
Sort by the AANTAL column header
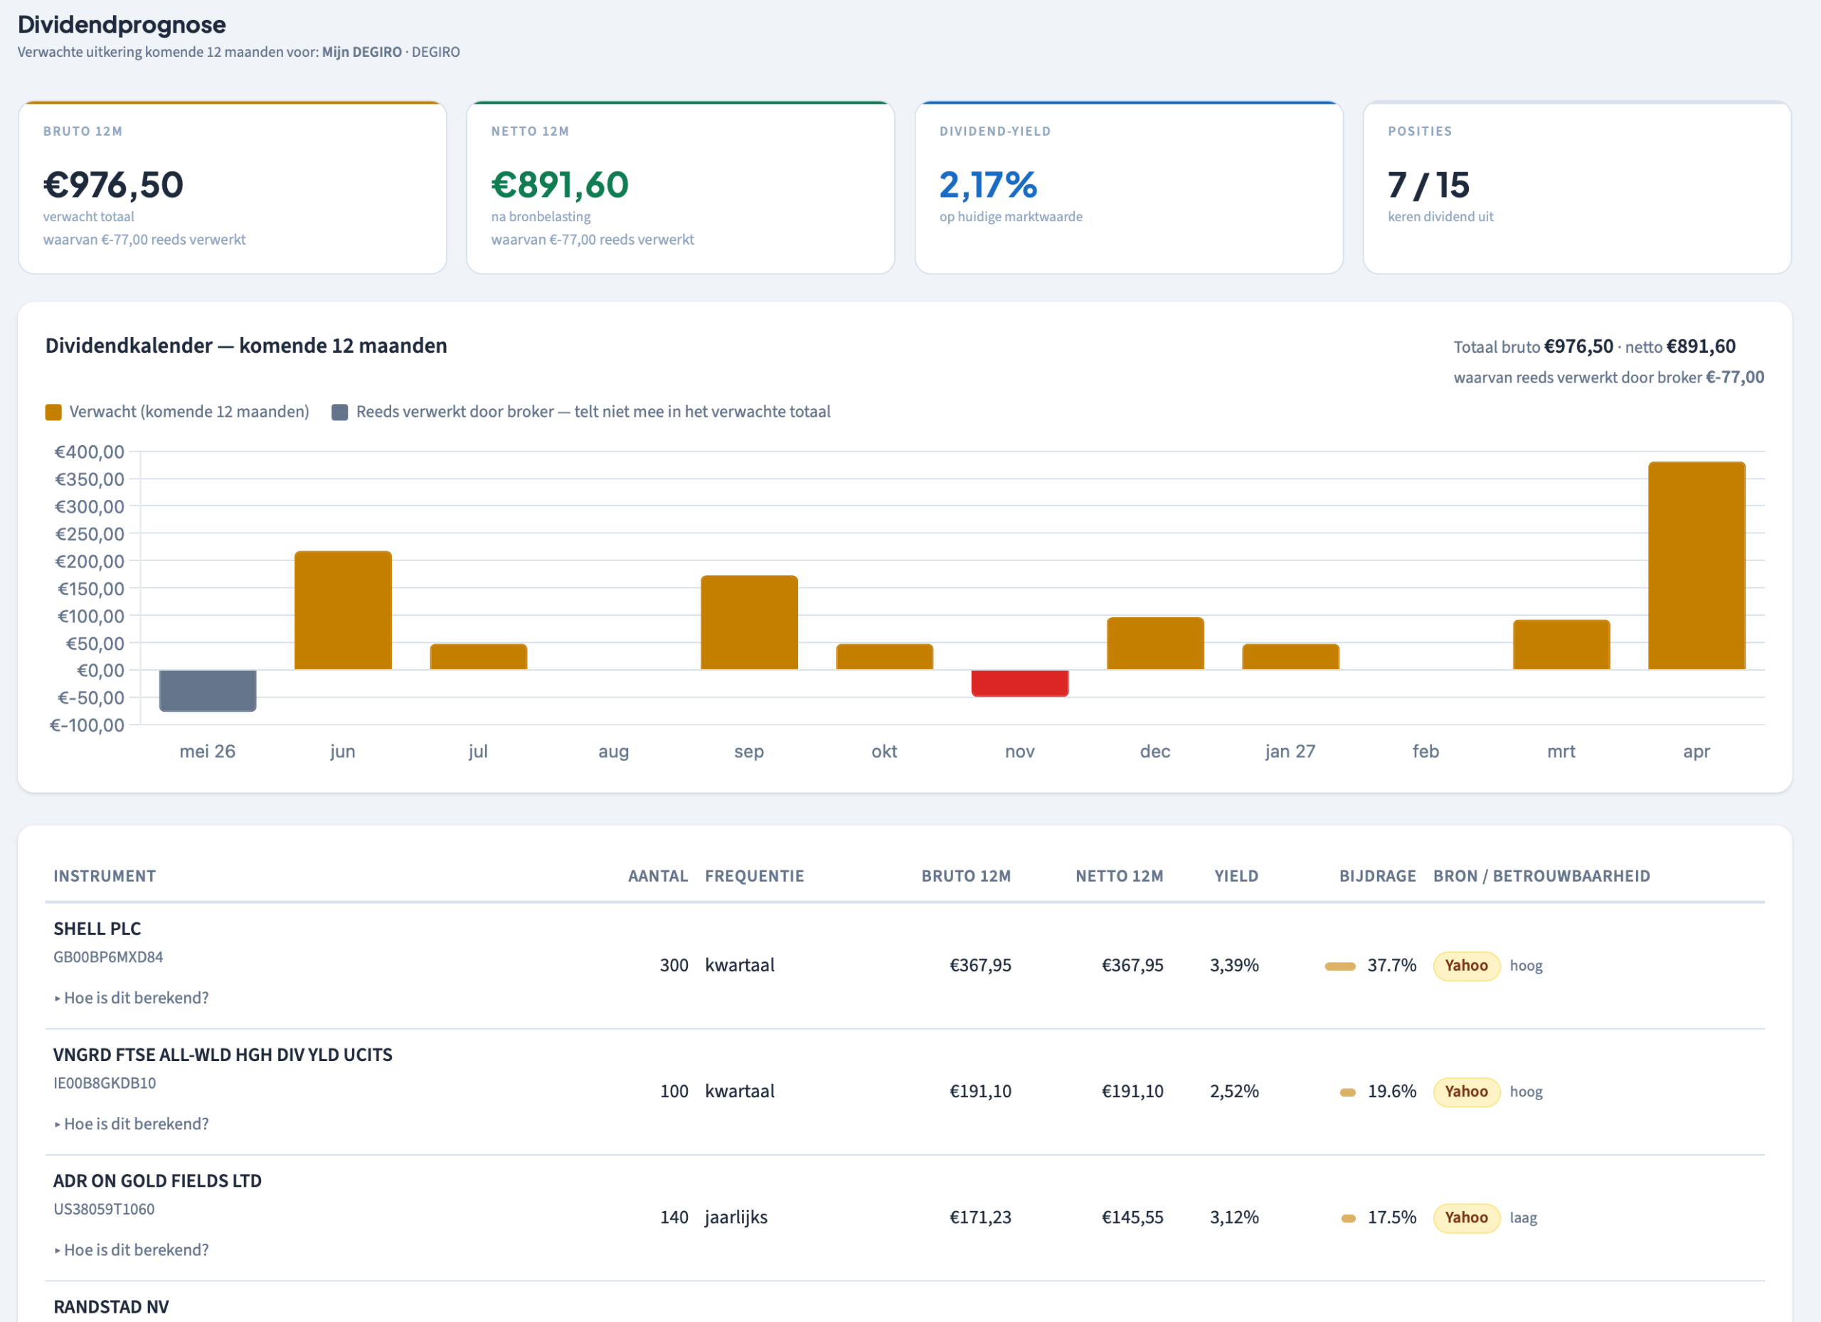[x=657, y=877]
